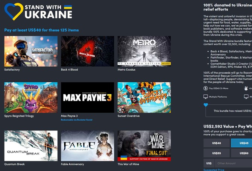252x171 pixels.
Task: Click the Stand With Ukraine heart logo
Action: [14, 11]
